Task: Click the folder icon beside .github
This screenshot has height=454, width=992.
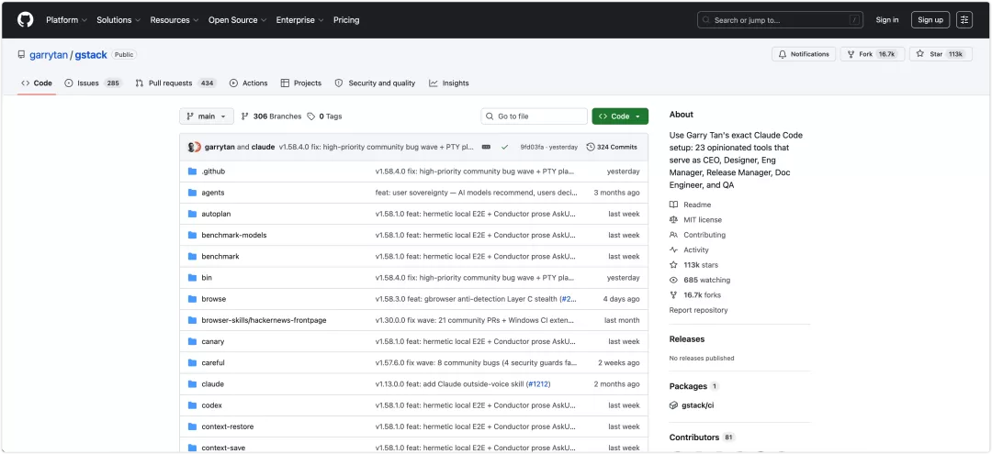Action: tap(192, 172)
